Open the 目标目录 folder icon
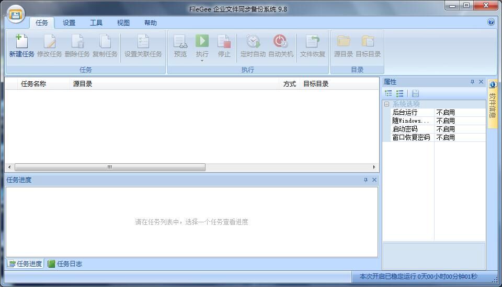Image resolution: width=502 pixels, height=287 pixels. tap(368, 41)
